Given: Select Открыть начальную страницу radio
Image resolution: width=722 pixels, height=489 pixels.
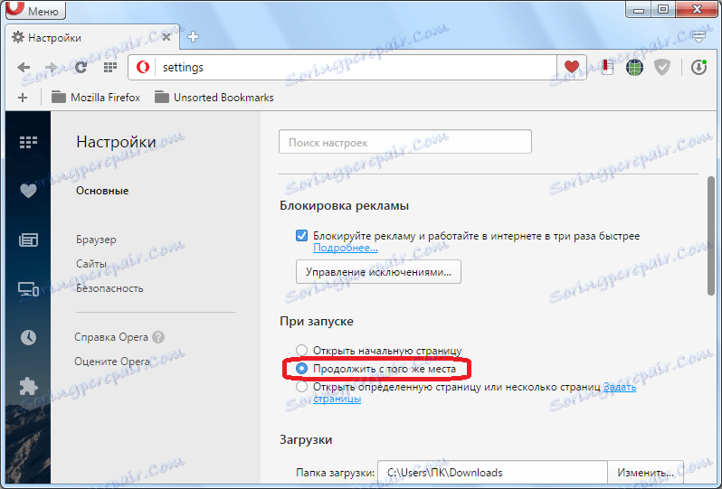Looking at the screenshot, I should point(301,351).
